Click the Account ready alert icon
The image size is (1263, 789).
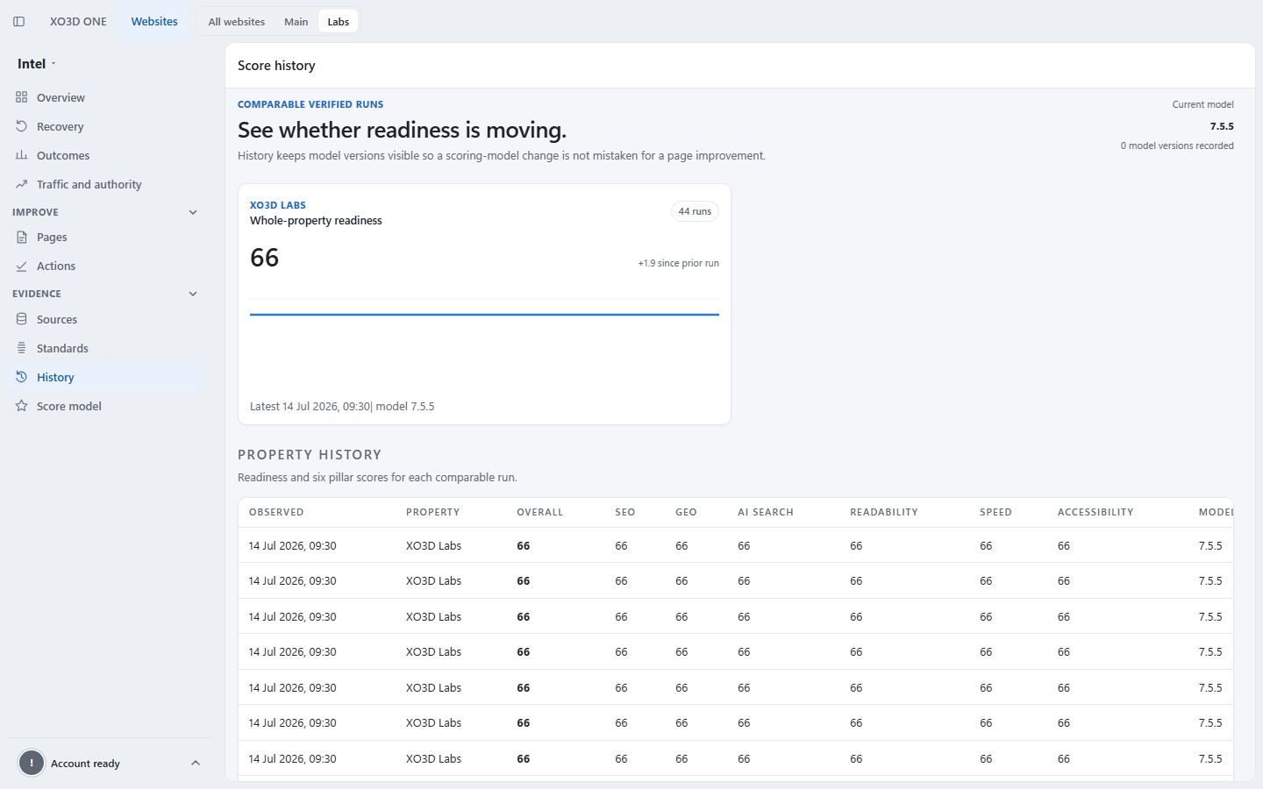[32, 763]
